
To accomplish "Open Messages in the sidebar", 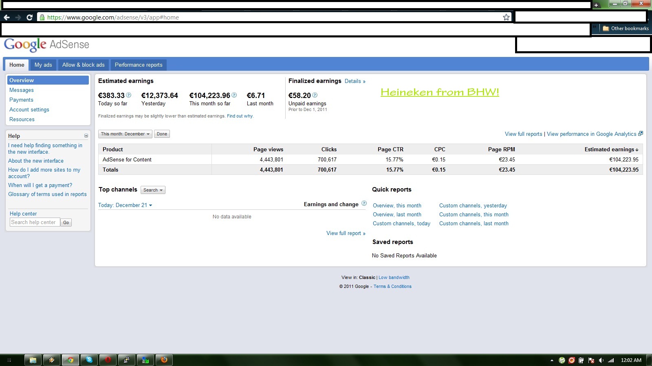I will coord(22,90).
